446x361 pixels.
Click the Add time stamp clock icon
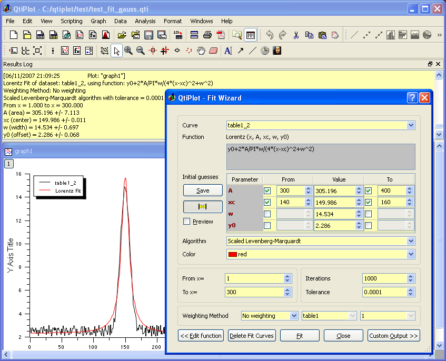click(265, 51)
